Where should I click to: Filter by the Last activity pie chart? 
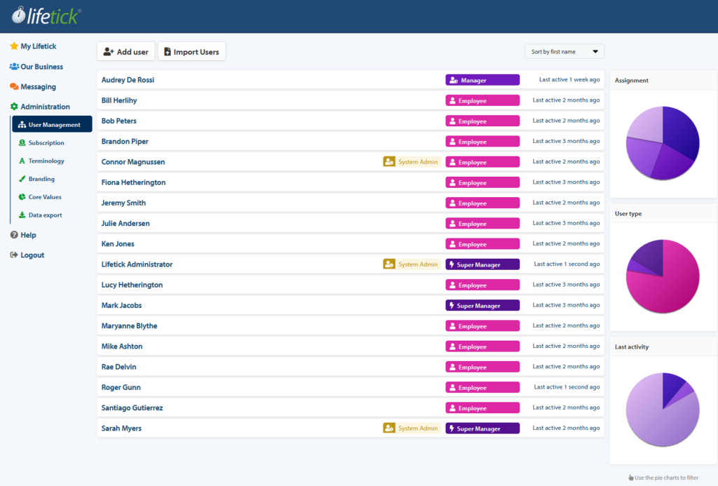coord(663,410)
